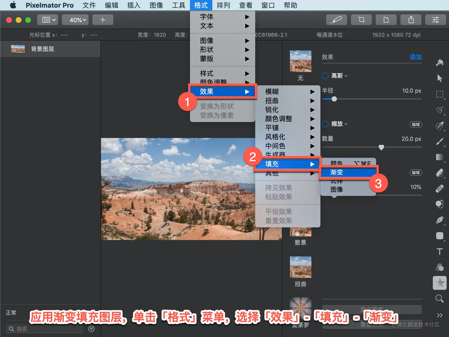
Task: Open the Apple menu
Action: 13,5
